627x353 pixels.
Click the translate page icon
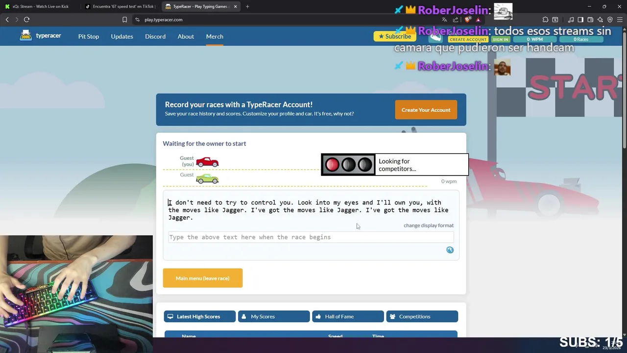coord(444,20)
